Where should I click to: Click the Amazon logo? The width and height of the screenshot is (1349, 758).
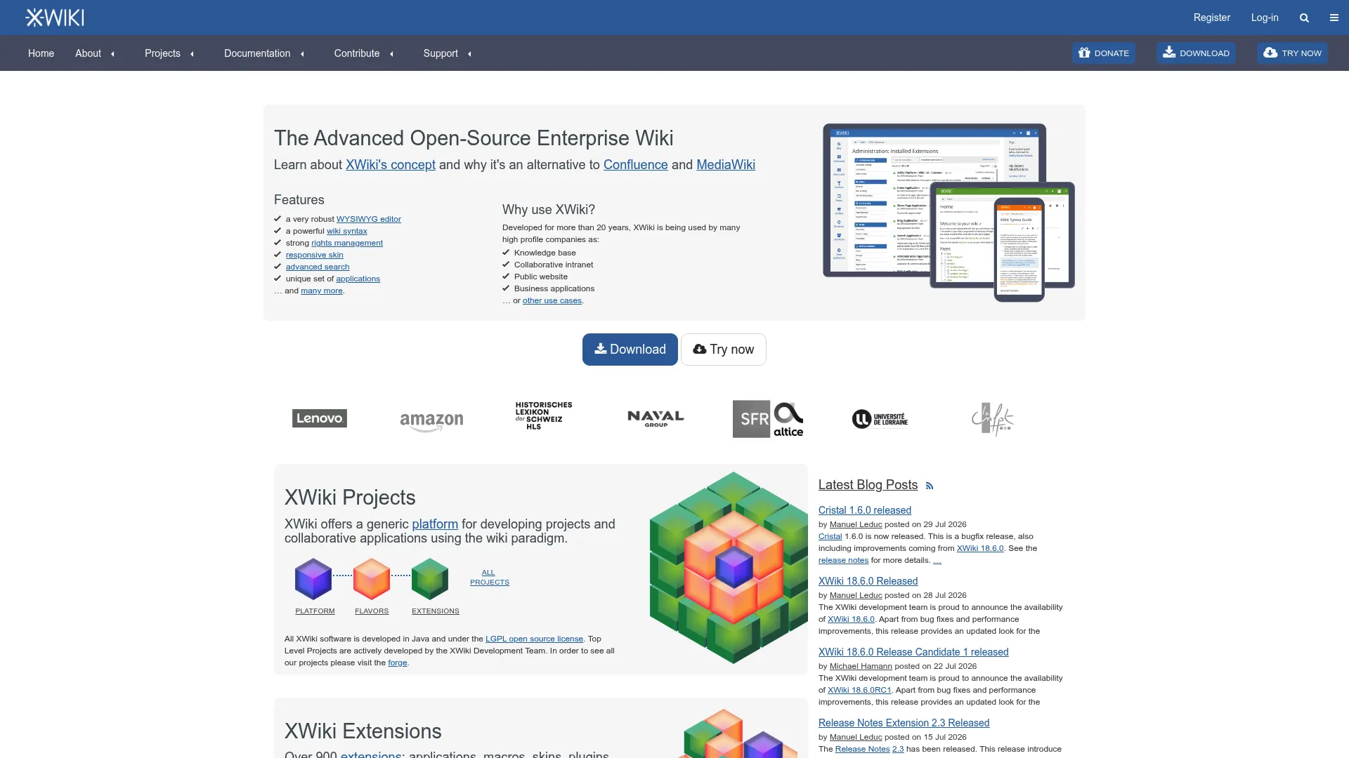pyautogui.click(x=431, y=421)
